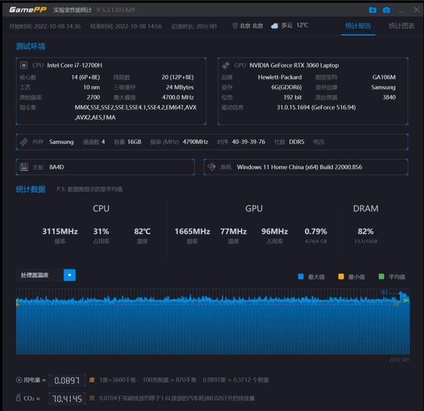Click the power usage icon beside 用电量
The height and width of the screenshot is (411, 424).
point(19,380)
